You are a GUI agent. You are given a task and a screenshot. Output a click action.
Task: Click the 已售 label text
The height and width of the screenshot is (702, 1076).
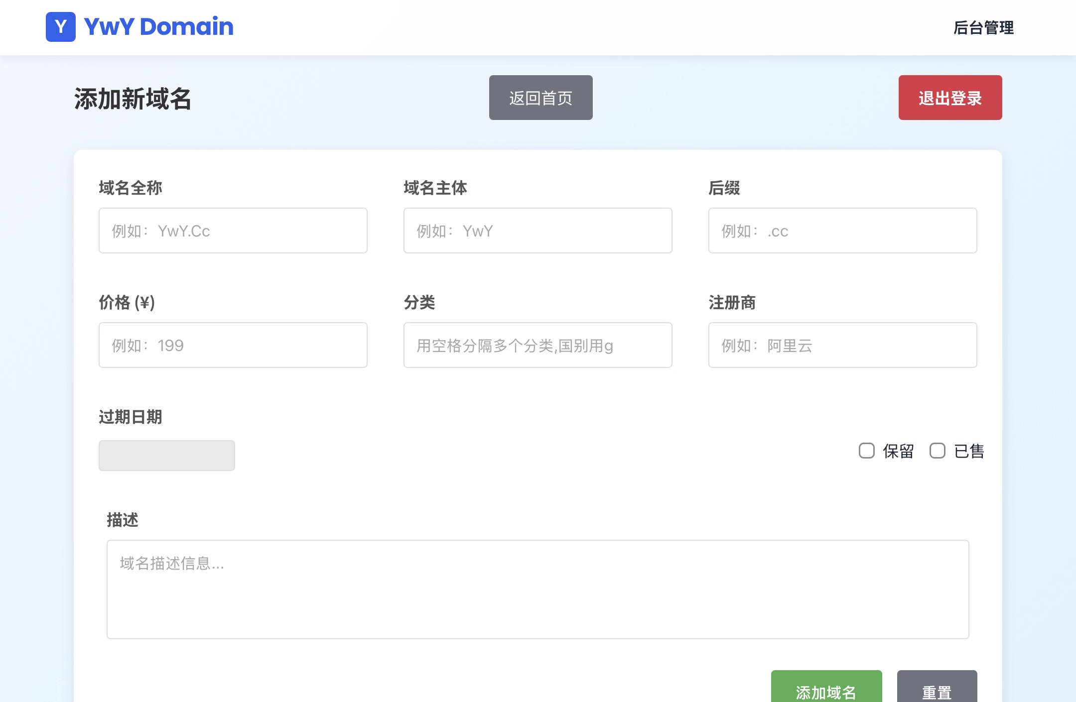(969, 451)
